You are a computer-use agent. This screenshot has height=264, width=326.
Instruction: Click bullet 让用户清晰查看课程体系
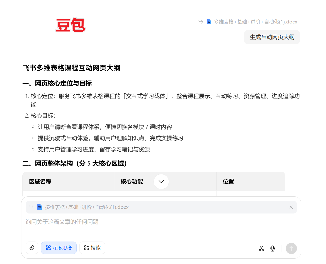pyautogui.click(x=105, y=127)
